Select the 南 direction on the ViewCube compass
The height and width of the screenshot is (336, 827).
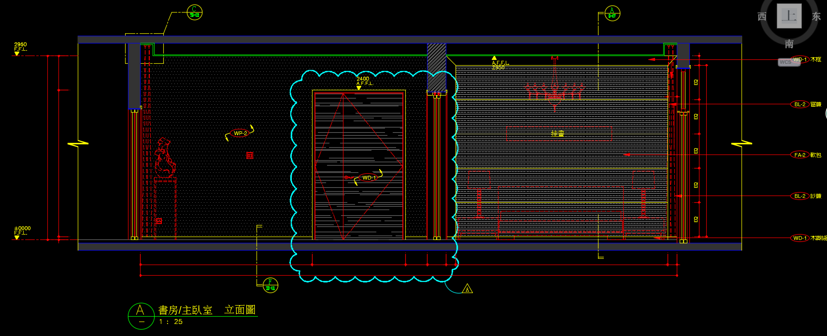(x=789, y=44)
